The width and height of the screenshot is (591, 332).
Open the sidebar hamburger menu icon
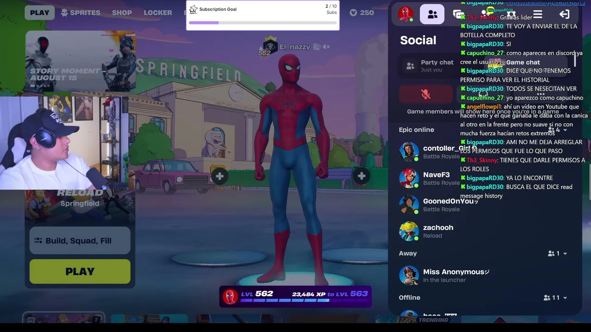click(537, 14)
